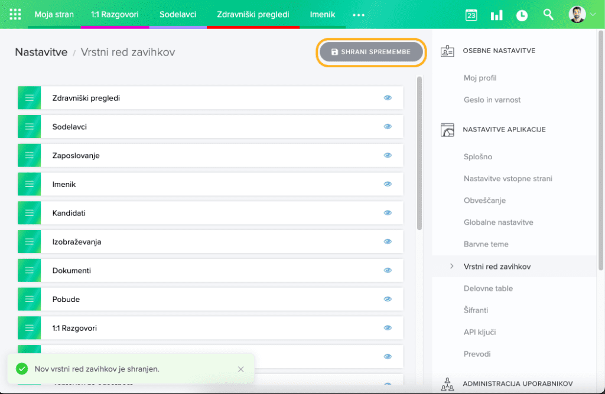Screen dimensions: 605x394
Task: Toggle visibility of Zdravniški pregledi tab
Action: [388, 98]
